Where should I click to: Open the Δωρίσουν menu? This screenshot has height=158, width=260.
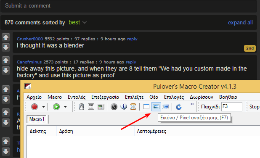(202, 97)
